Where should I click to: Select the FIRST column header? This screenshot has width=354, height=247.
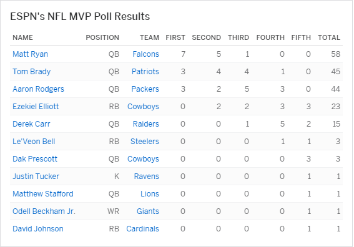(x=175, y=37)
